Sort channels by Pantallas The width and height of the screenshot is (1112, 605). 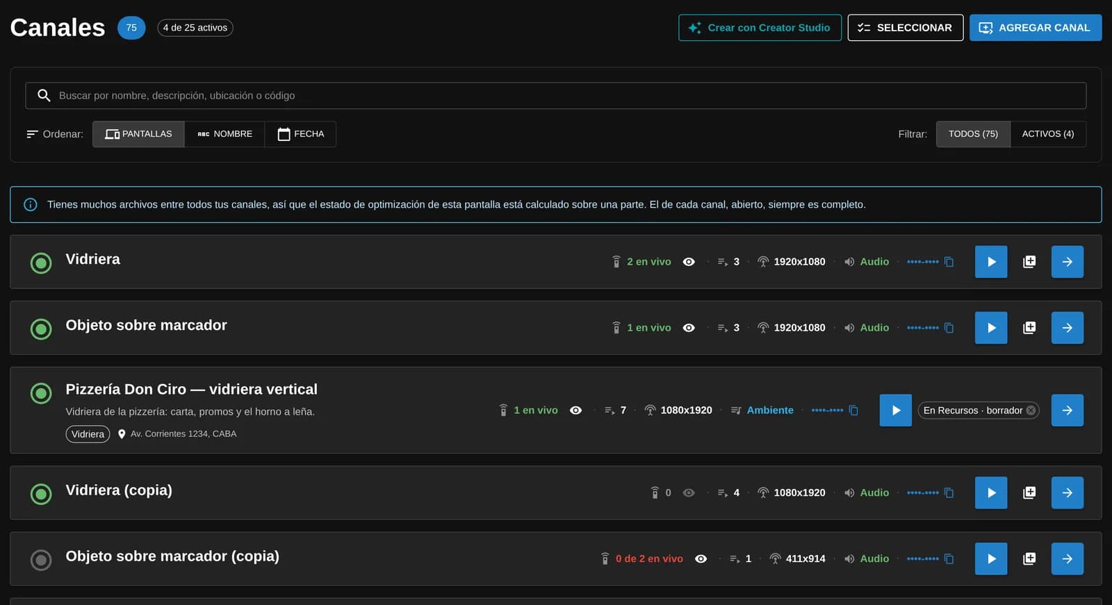[138, 134]
